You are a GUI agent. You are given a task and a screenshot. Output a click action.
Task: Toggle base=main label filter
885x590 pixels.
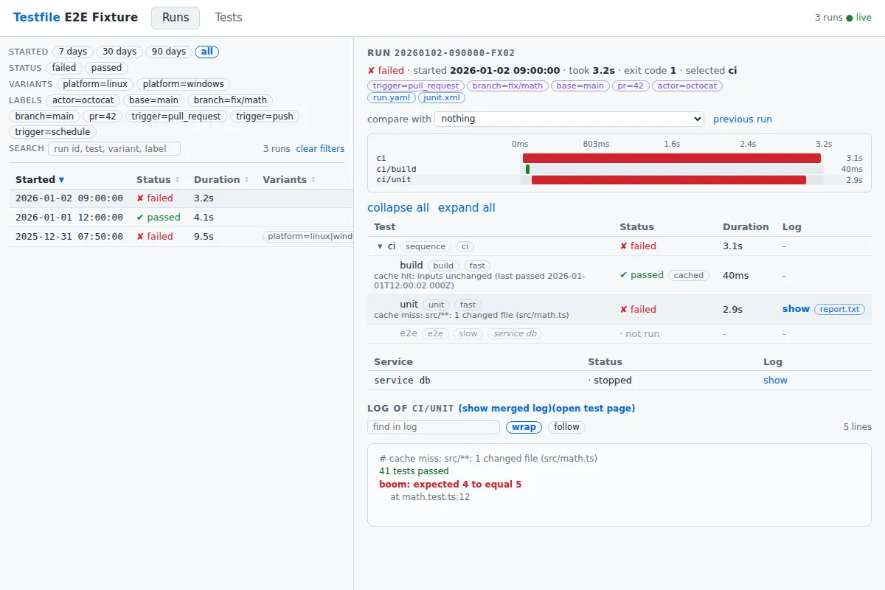point(154,100)
